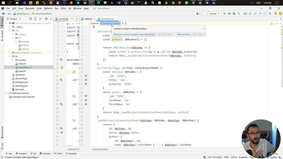283x159 pixels.
Task: Go to next highlighted error arrow
Action: click(x=281, y=23)
